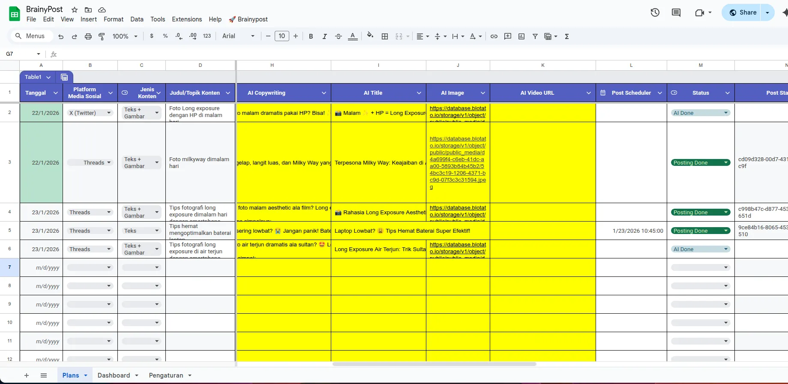The width and height of the screenshot is (788, 384).
Task: Create a filter with the funnel icon
Action: click(x=535, y=36)
